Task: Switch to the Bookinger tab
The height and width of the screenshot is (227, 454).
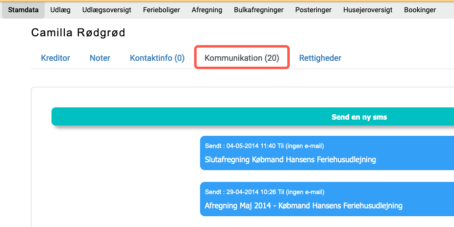Action: [420, 10]
